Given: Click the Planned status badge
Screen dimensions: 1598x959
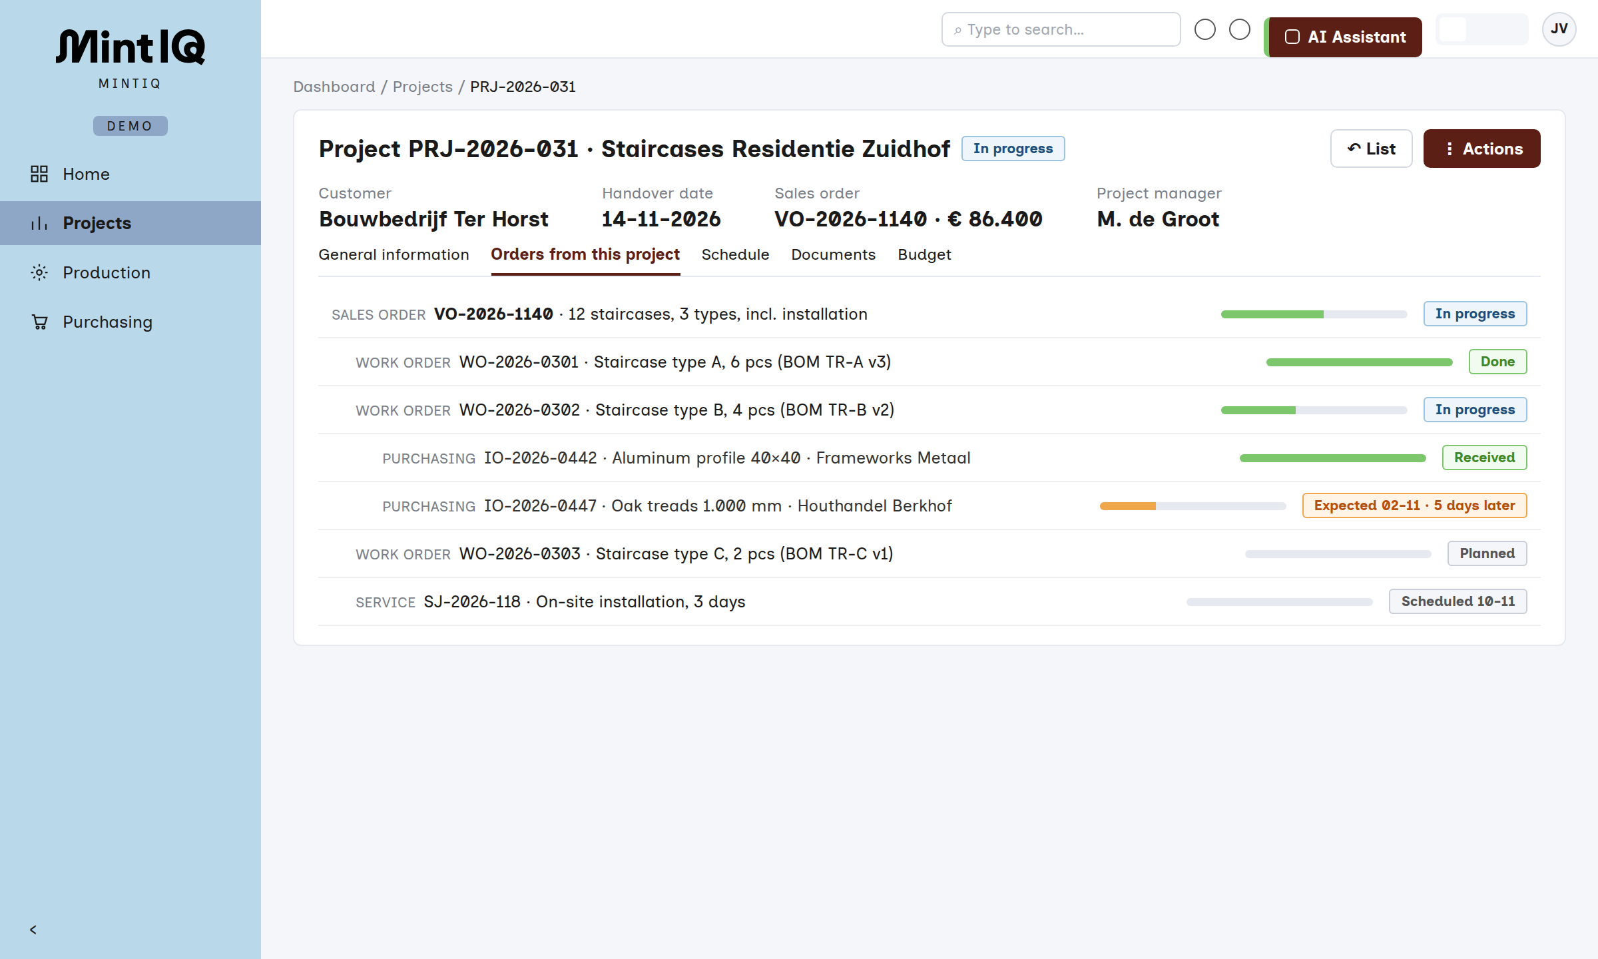Looking at the screenshot, I should coord(1487,553).
